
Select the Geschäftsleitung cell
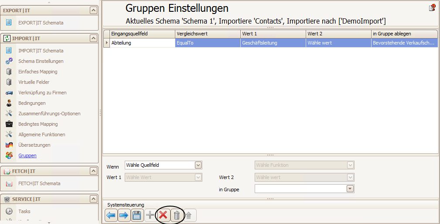click(273, 43)
